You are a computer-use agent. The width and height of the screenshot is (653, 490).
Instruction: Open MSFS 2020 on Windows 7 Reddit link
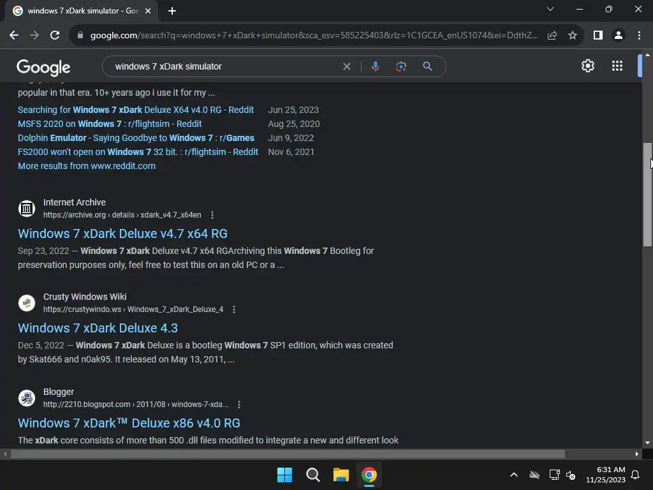pyautogui.click(x=110, y=124)
